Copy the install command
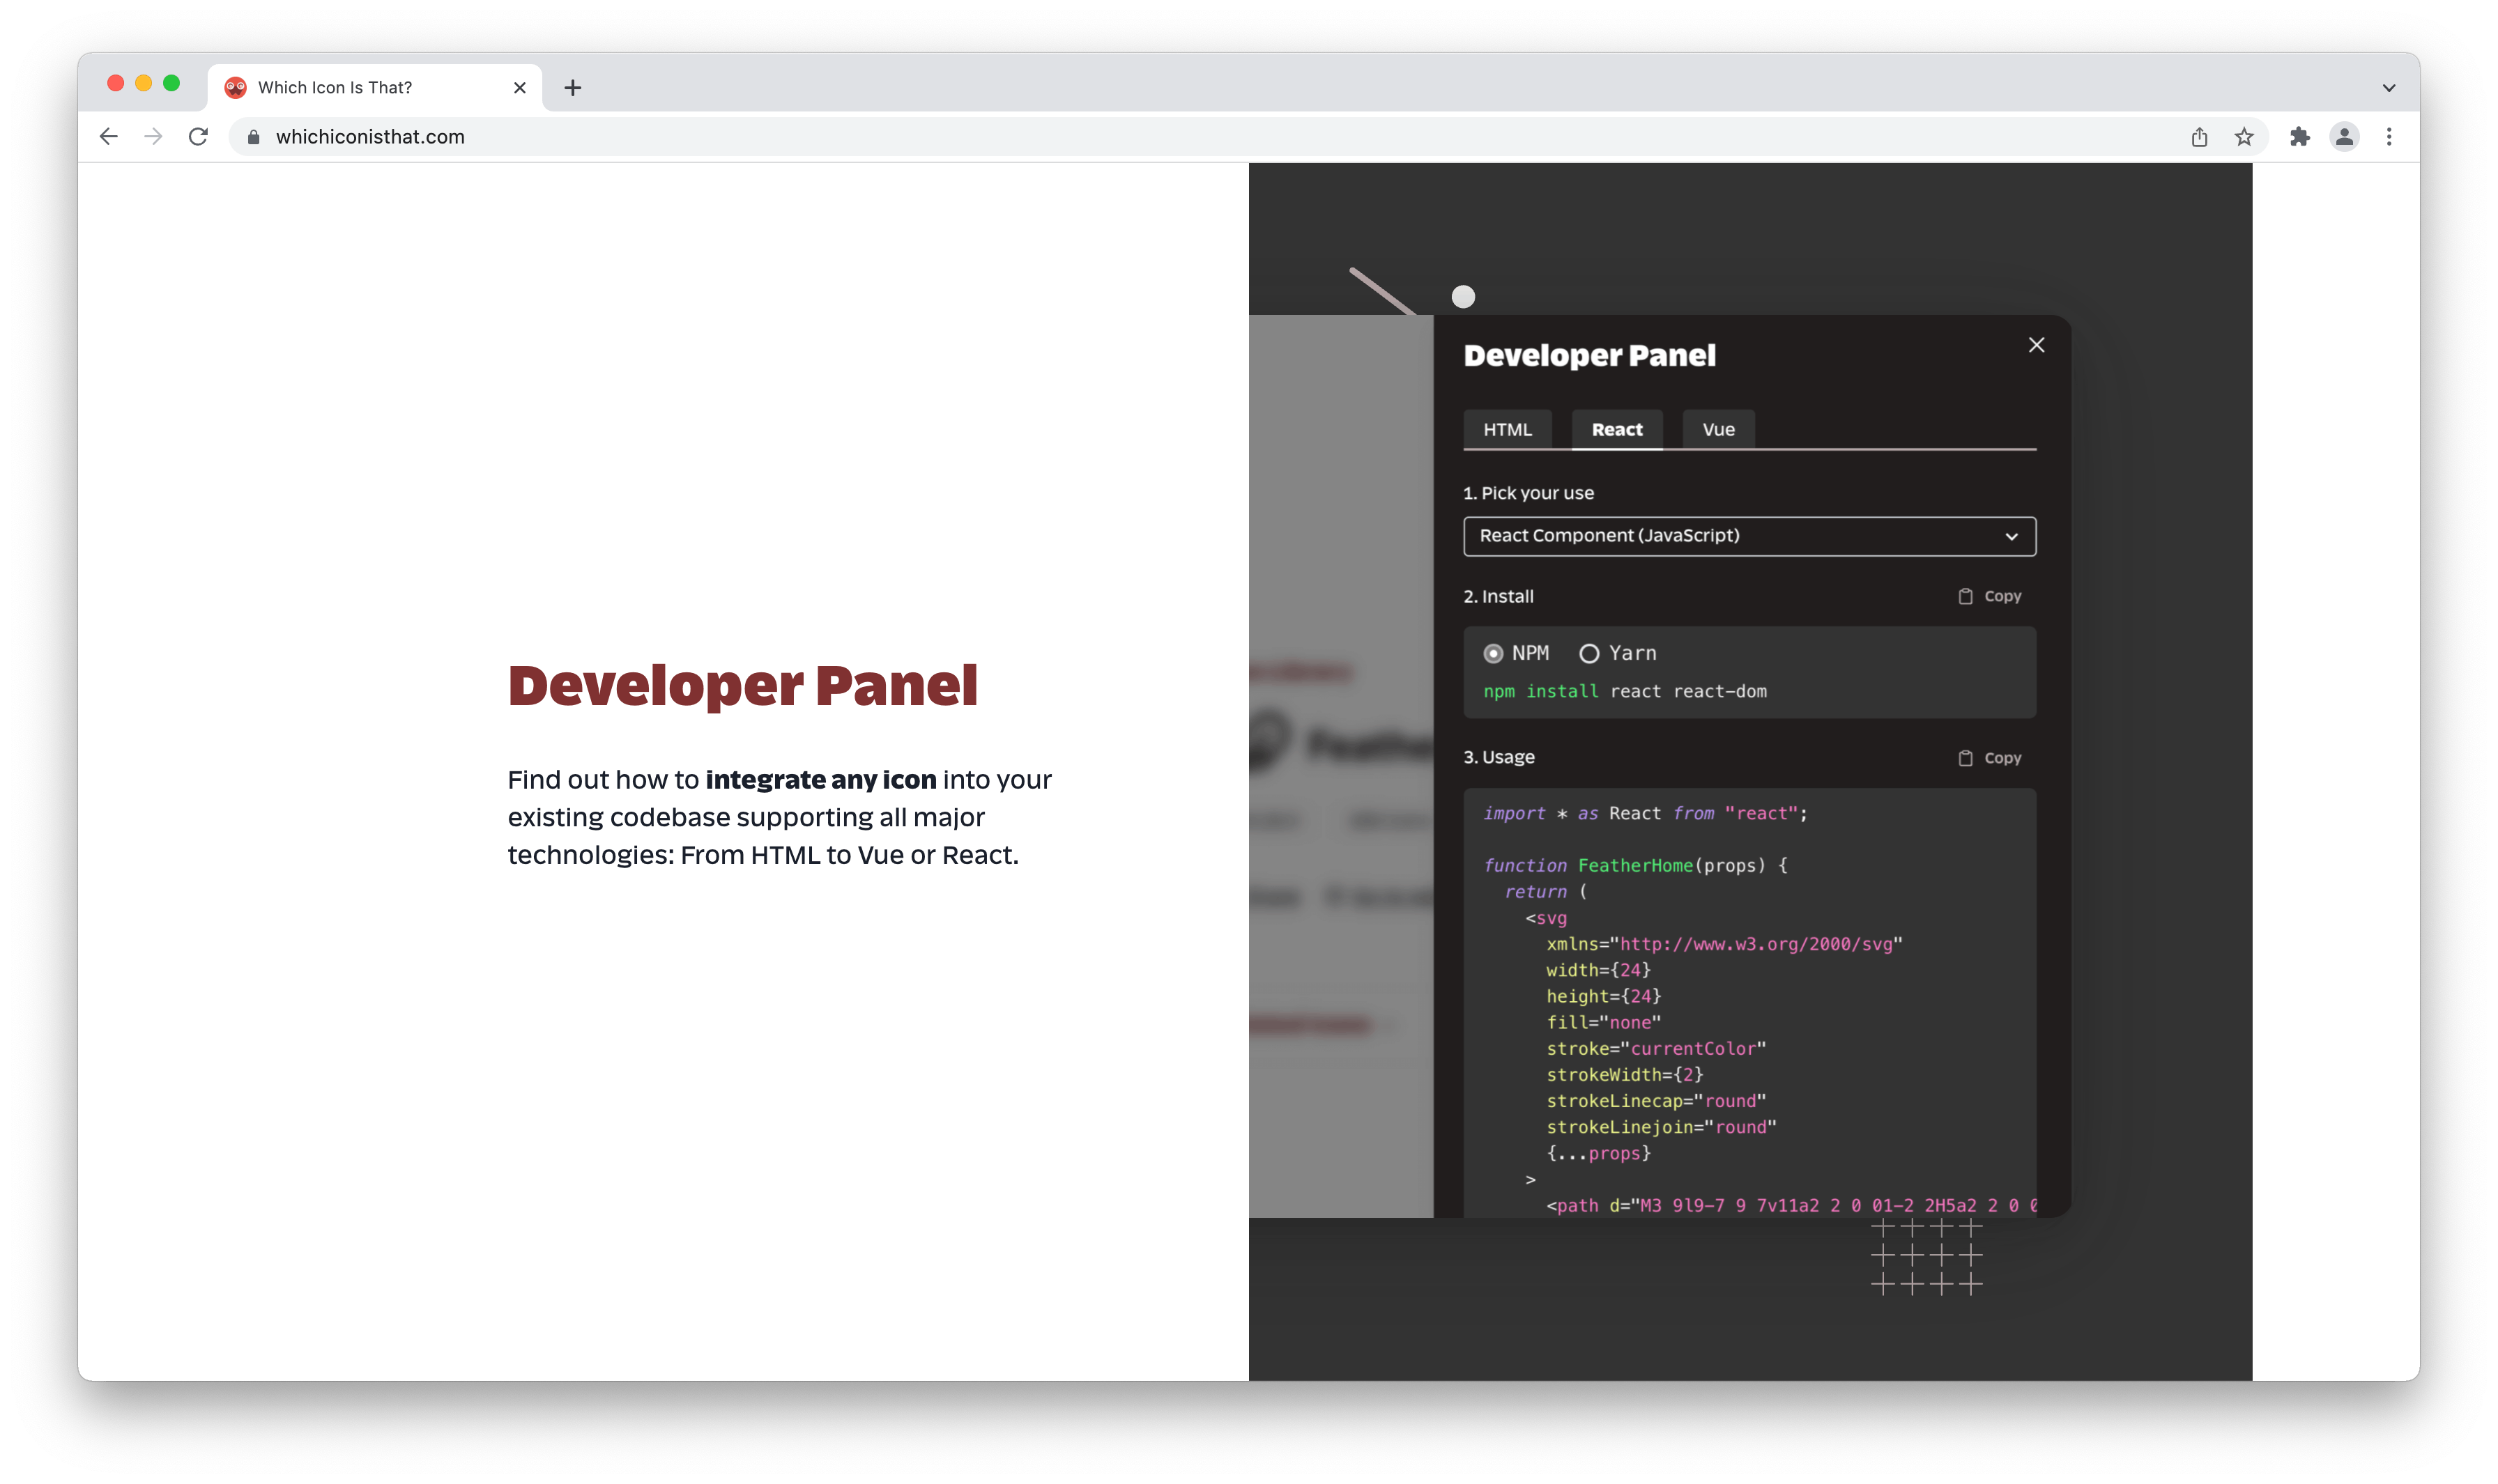Viewport: 2498px width, 1484px height. click(x=1989, y=596)
